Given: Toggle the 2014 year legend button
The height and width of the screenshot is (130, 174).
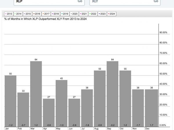Looking at the screenshot, I should (x=18, y=14).
